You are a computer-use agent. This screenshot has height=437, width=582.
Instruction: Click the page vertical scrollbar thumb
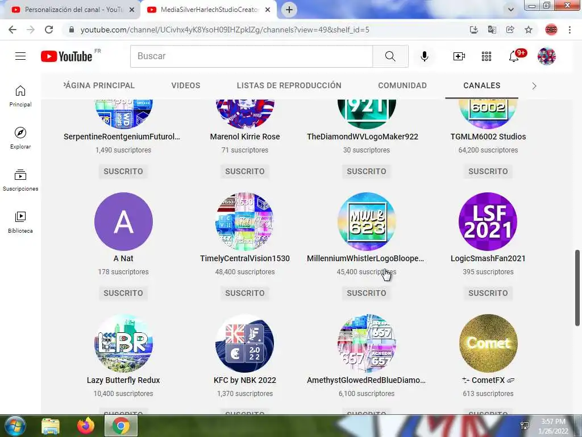[577, 288]
